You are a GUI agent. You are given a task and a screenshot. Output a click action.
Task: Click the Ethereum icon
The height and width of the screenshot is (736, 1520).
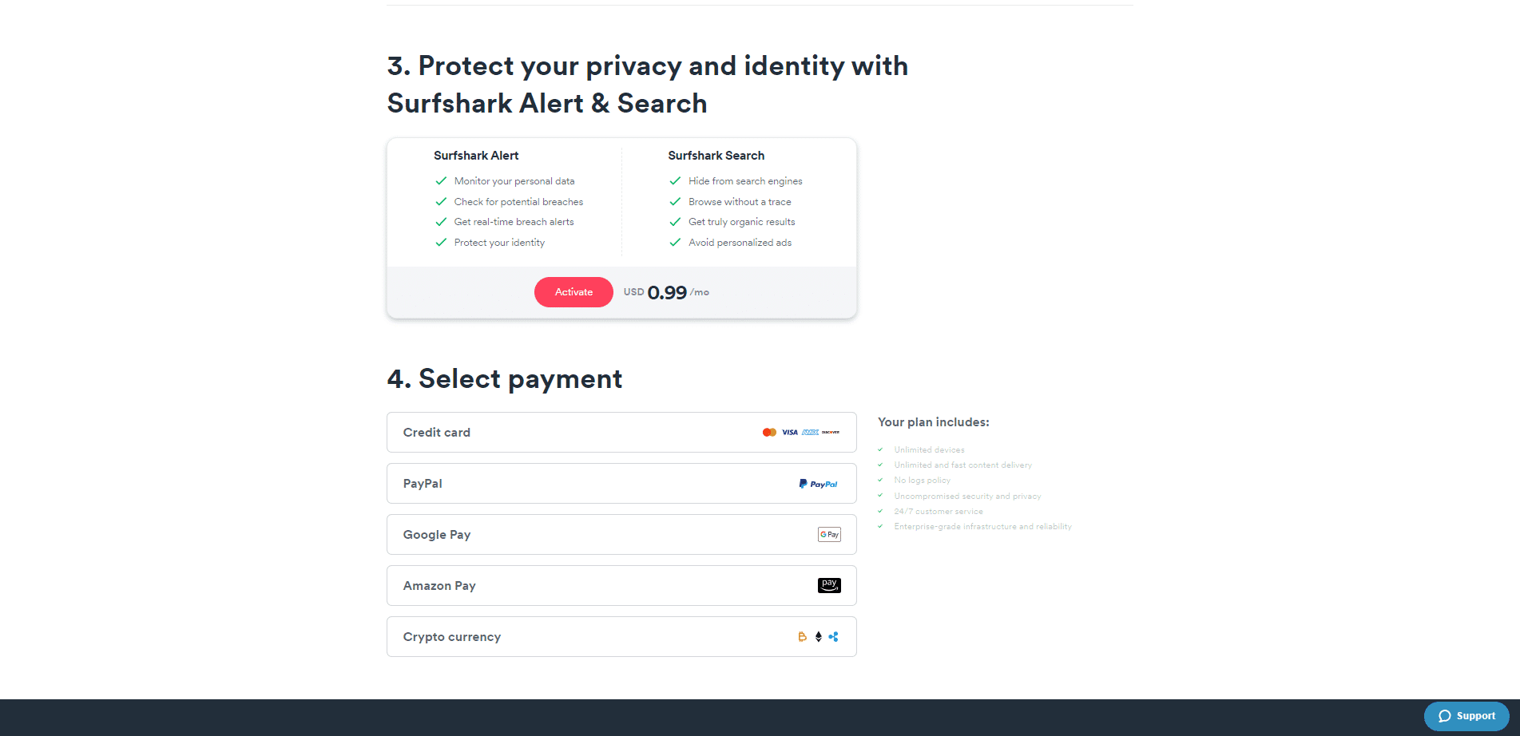point(819,637)
